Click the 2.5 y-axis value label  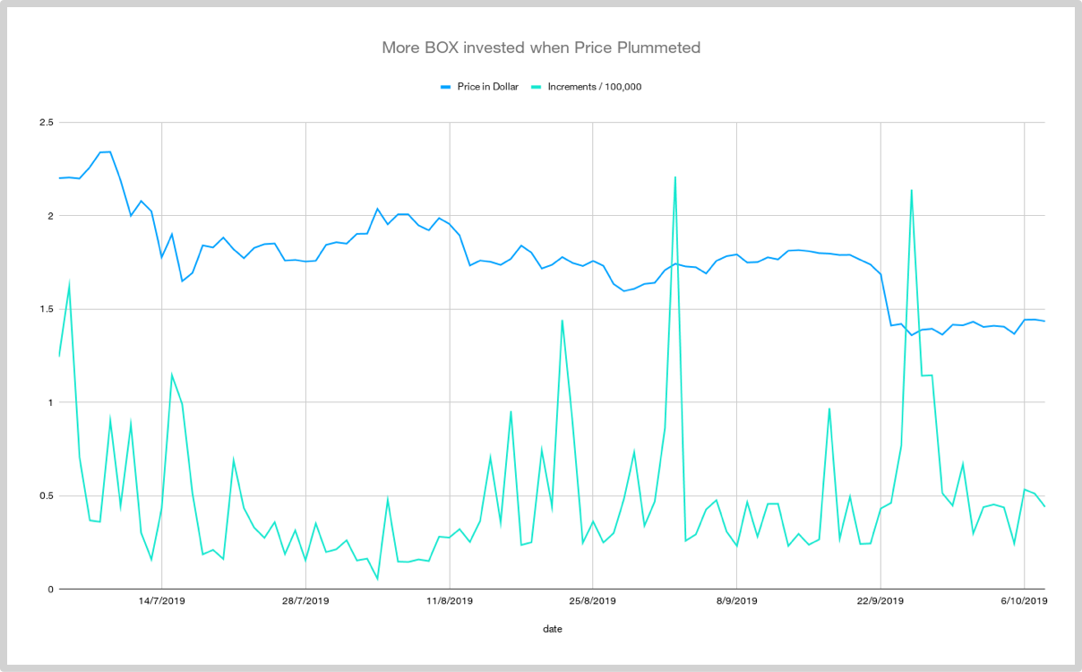(45, 123)
